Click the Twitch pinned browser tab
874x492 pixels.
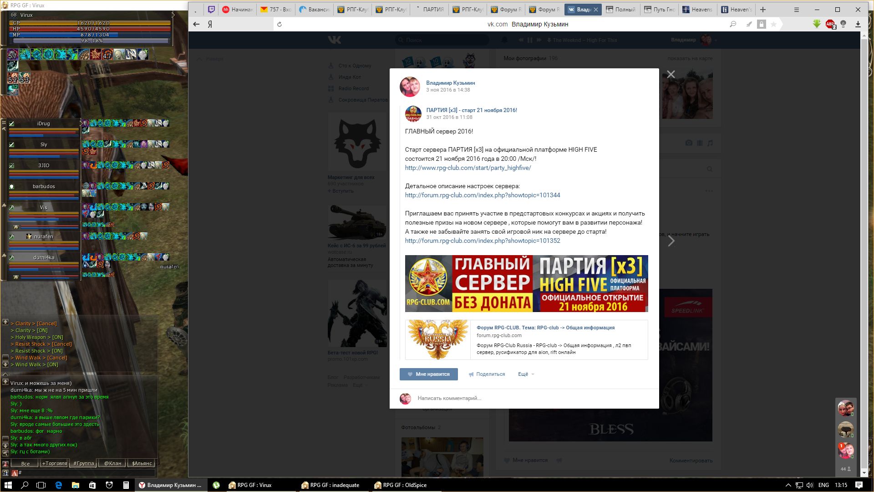click(x=211, y=10)
